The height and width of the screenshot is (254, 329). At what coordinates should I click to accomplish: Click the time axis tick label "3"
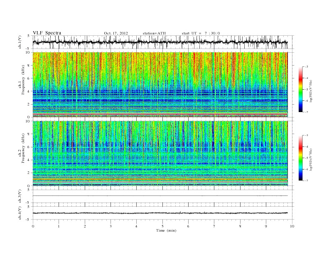110,226
